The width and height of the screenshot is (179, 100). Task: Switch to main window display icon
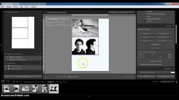click(3, 82)
